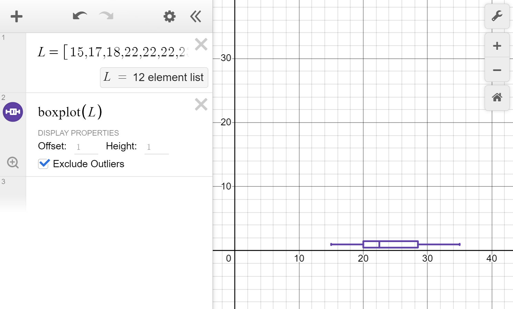This screenshot has width=513, height=309.
Task: Reset the viewport with the home icon
Action: point(497,98)
